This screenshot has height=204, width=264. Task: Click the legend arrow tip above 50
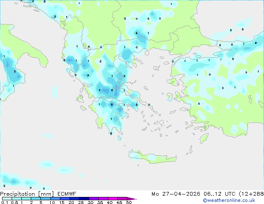click(x=132, y=199)
